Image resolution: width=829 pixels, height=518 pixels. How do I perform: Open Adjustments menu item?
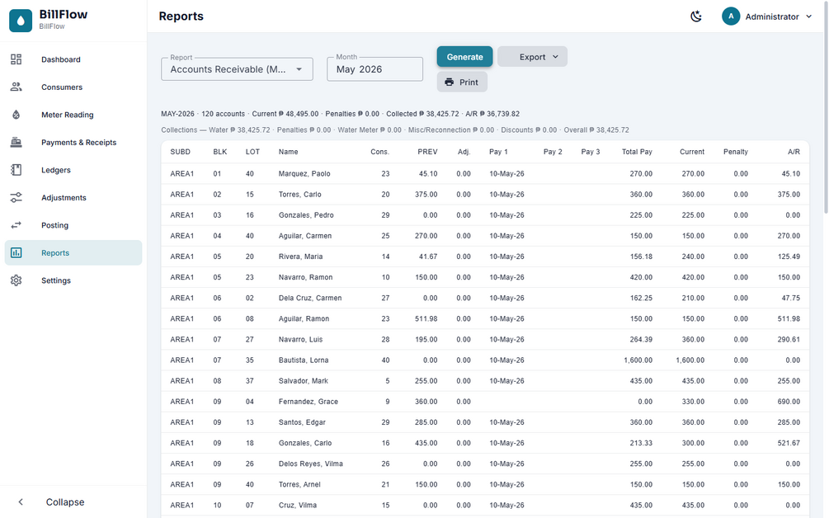[73, 197]
